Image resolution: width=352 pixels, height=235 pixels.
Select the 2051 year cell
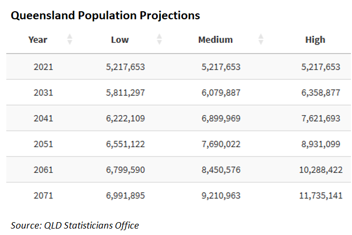tap(43, 144)
